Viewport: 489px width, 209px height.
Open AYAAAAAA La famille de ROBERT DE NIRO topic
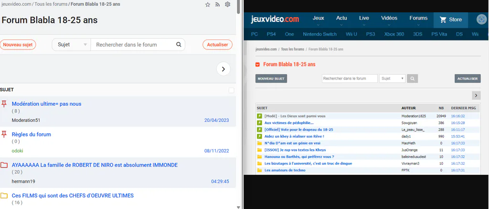[95, 165]
